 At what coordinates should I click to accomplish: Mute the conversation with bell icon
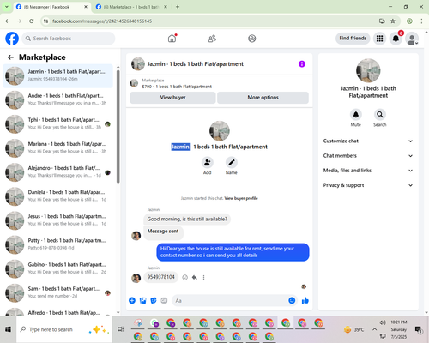[x=356, y=115]
